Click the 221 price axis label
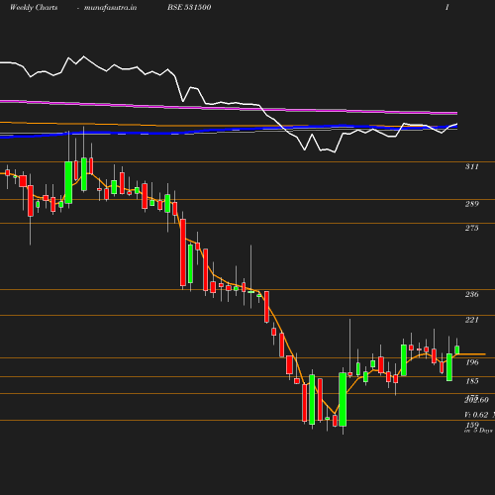The width and height of the screenshot is (495, 495). coord(472,320)
